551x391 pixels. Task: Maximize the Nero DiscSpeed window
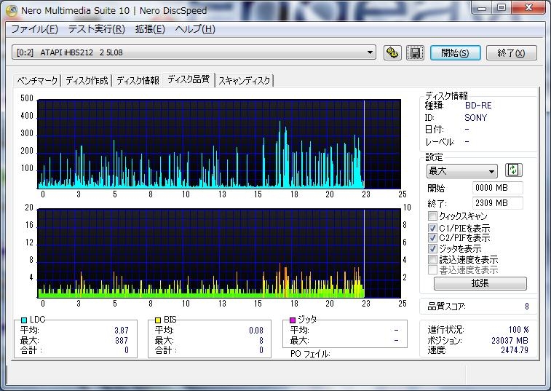(x=502, y=8)
